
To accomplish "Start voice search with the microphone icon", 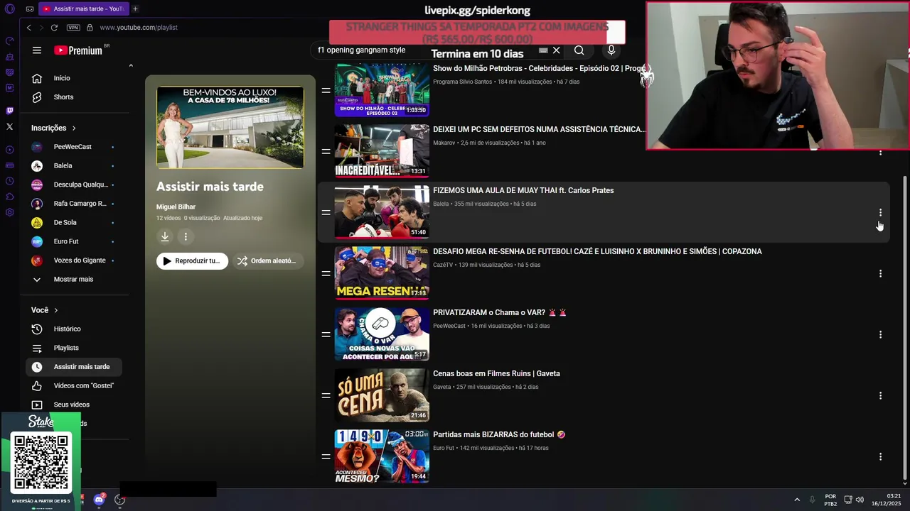I will point(611,50).
